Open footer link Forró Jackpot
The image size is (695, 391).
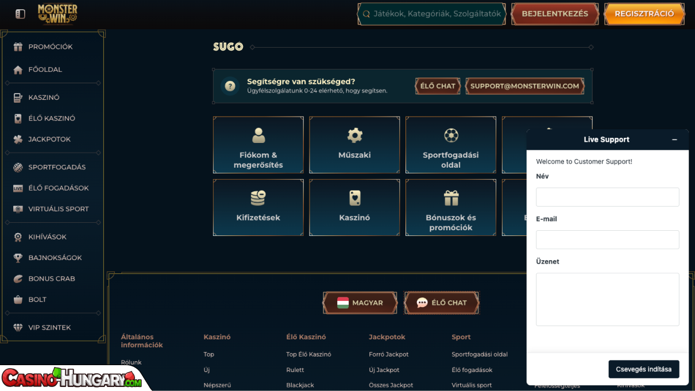(x=389, y=354)
